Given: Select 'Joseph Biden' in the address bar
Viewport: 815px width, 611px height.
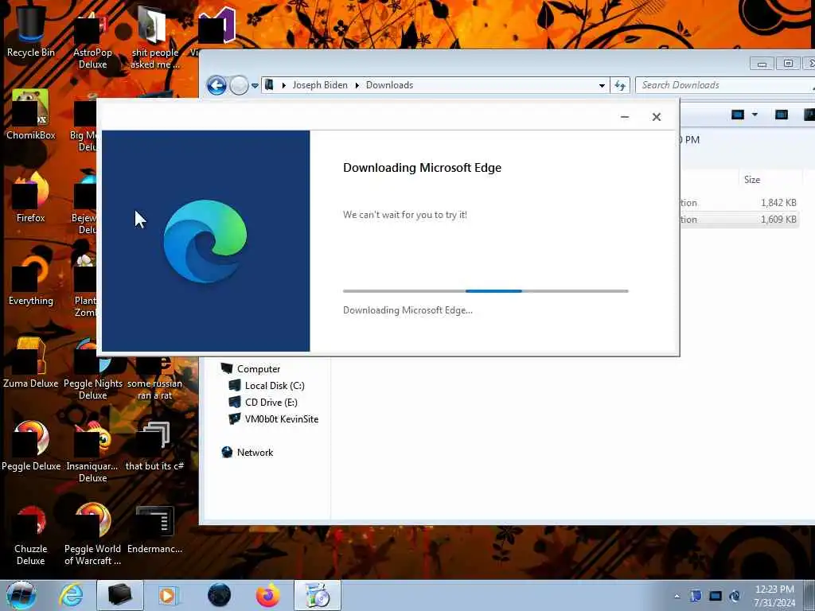Looking at the screenshot, I should pyautogui.click(x=320, y=85).
